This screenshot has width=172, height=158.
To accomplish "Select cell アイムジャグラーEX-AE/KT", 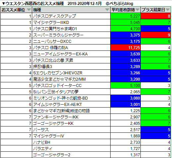I will point(71,104).
